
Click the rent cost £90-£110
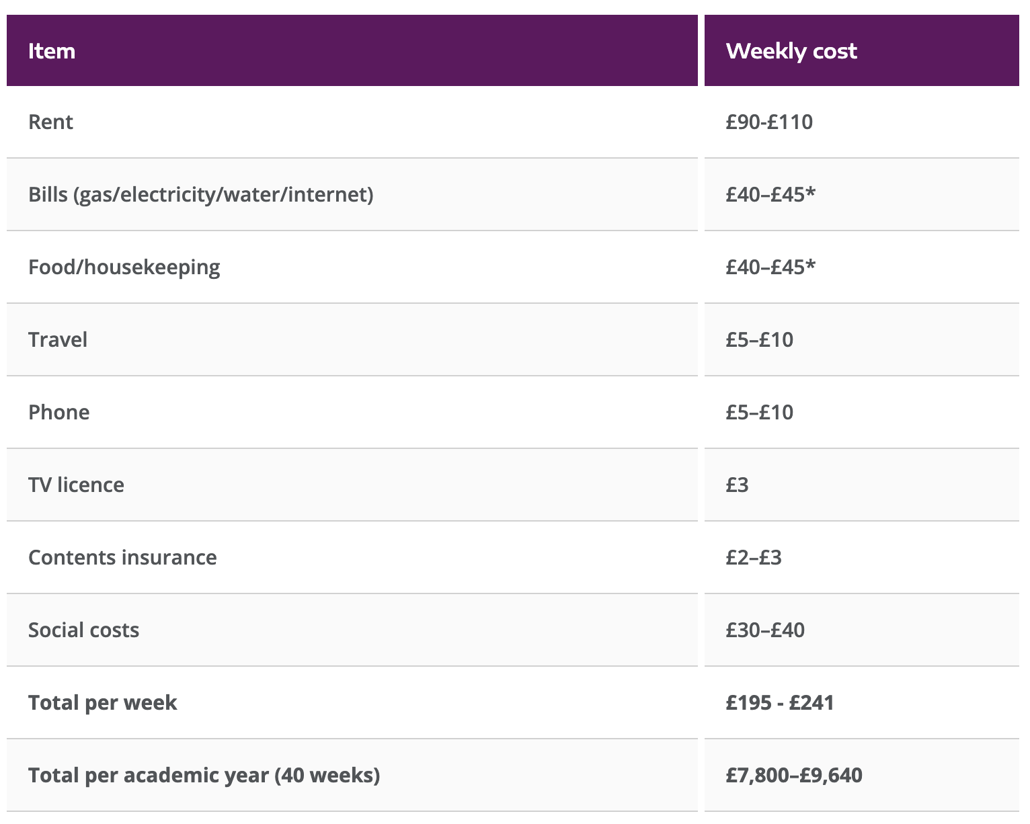coord(769,122)
